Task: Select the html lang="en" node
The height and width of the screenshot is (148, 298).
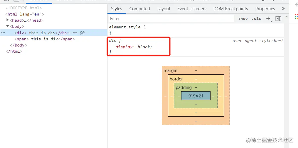Action: (25, 14)
